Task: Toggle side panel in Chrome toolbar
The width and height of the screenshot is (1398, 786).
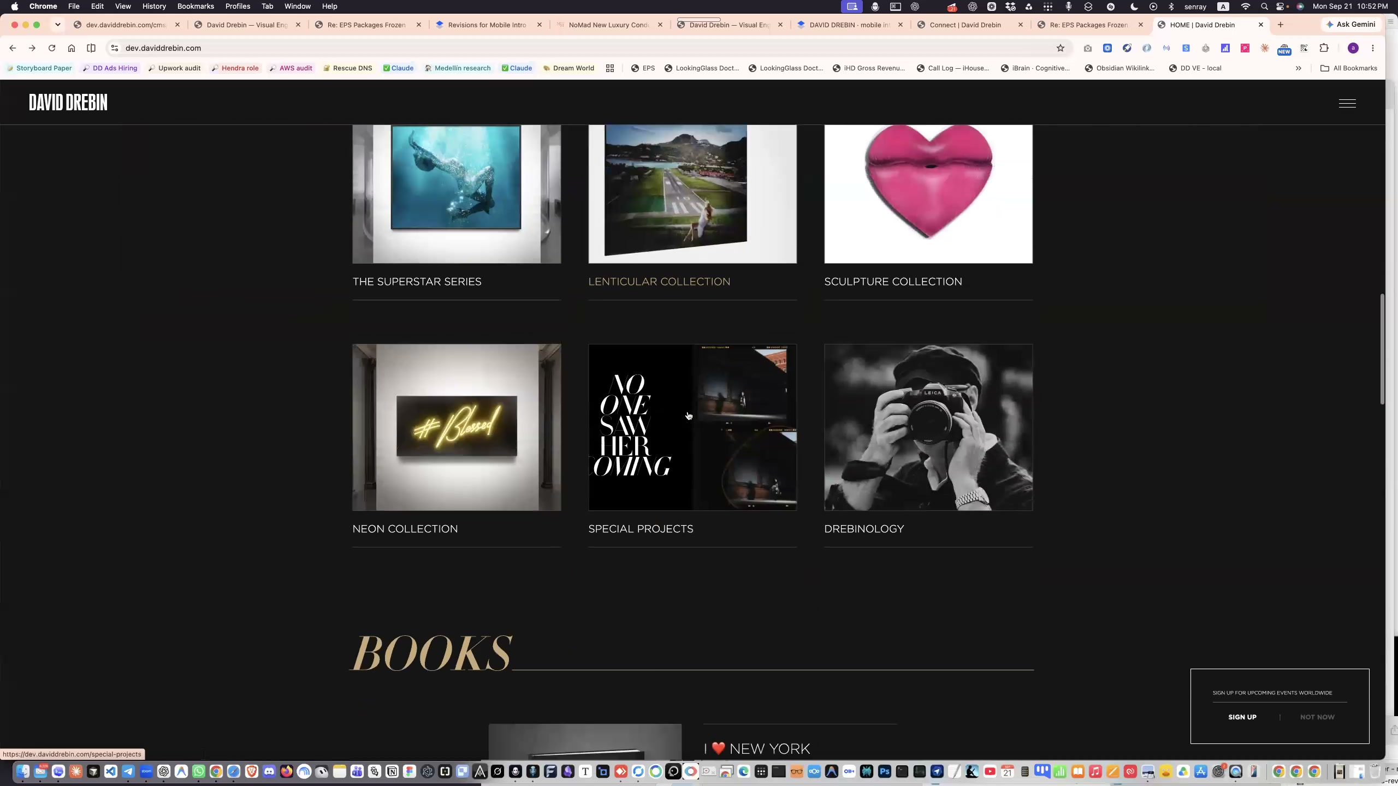Action: pyautogui.click(x=91, y=48)
